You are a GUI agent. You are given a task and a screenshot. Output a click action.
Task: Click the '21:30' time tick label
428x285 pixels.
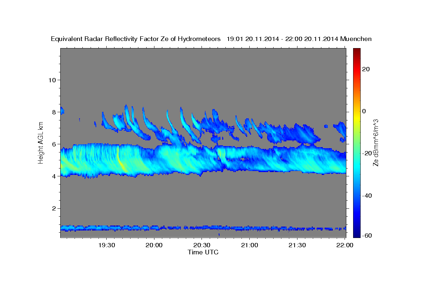pos(297,245)
